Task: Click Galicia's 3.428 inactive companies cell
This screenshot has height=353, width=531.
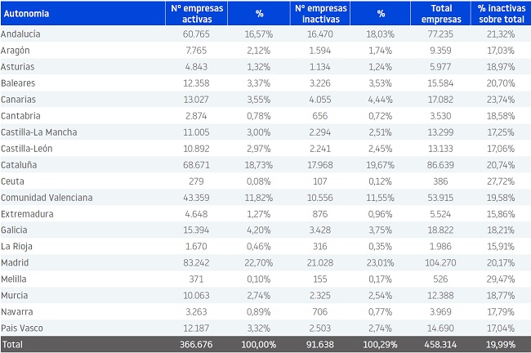Action: click(x=320, y=230)
